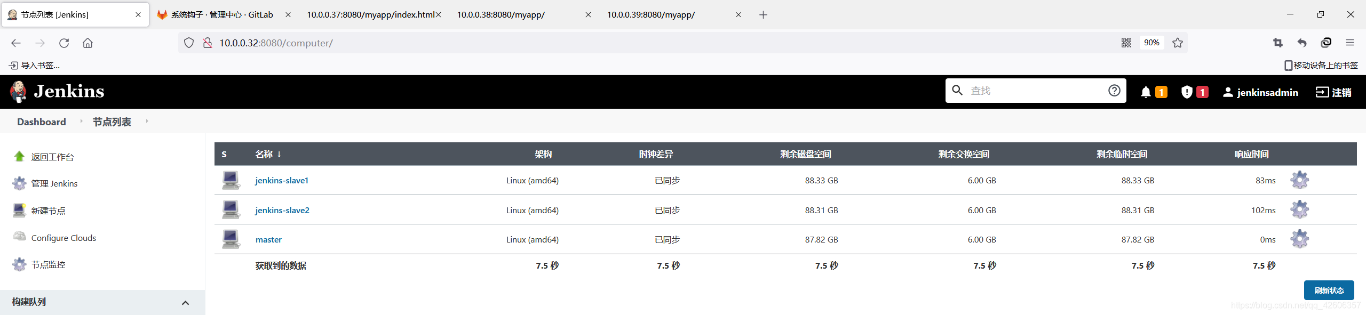Viewport: 1366px width, 315px height.
Task: Select 新建节点 in the sidebar
Action: click(48, 211)
